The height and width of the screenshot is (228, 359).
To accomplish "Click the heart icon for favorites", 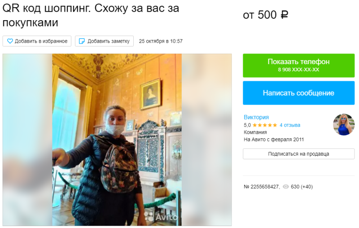I will pyautogui.click(x=10, y=41).
